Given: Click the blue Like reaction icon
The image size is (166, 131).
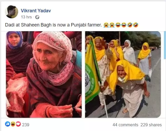Looking at the screenshot, I should click(x=8, y=124).
